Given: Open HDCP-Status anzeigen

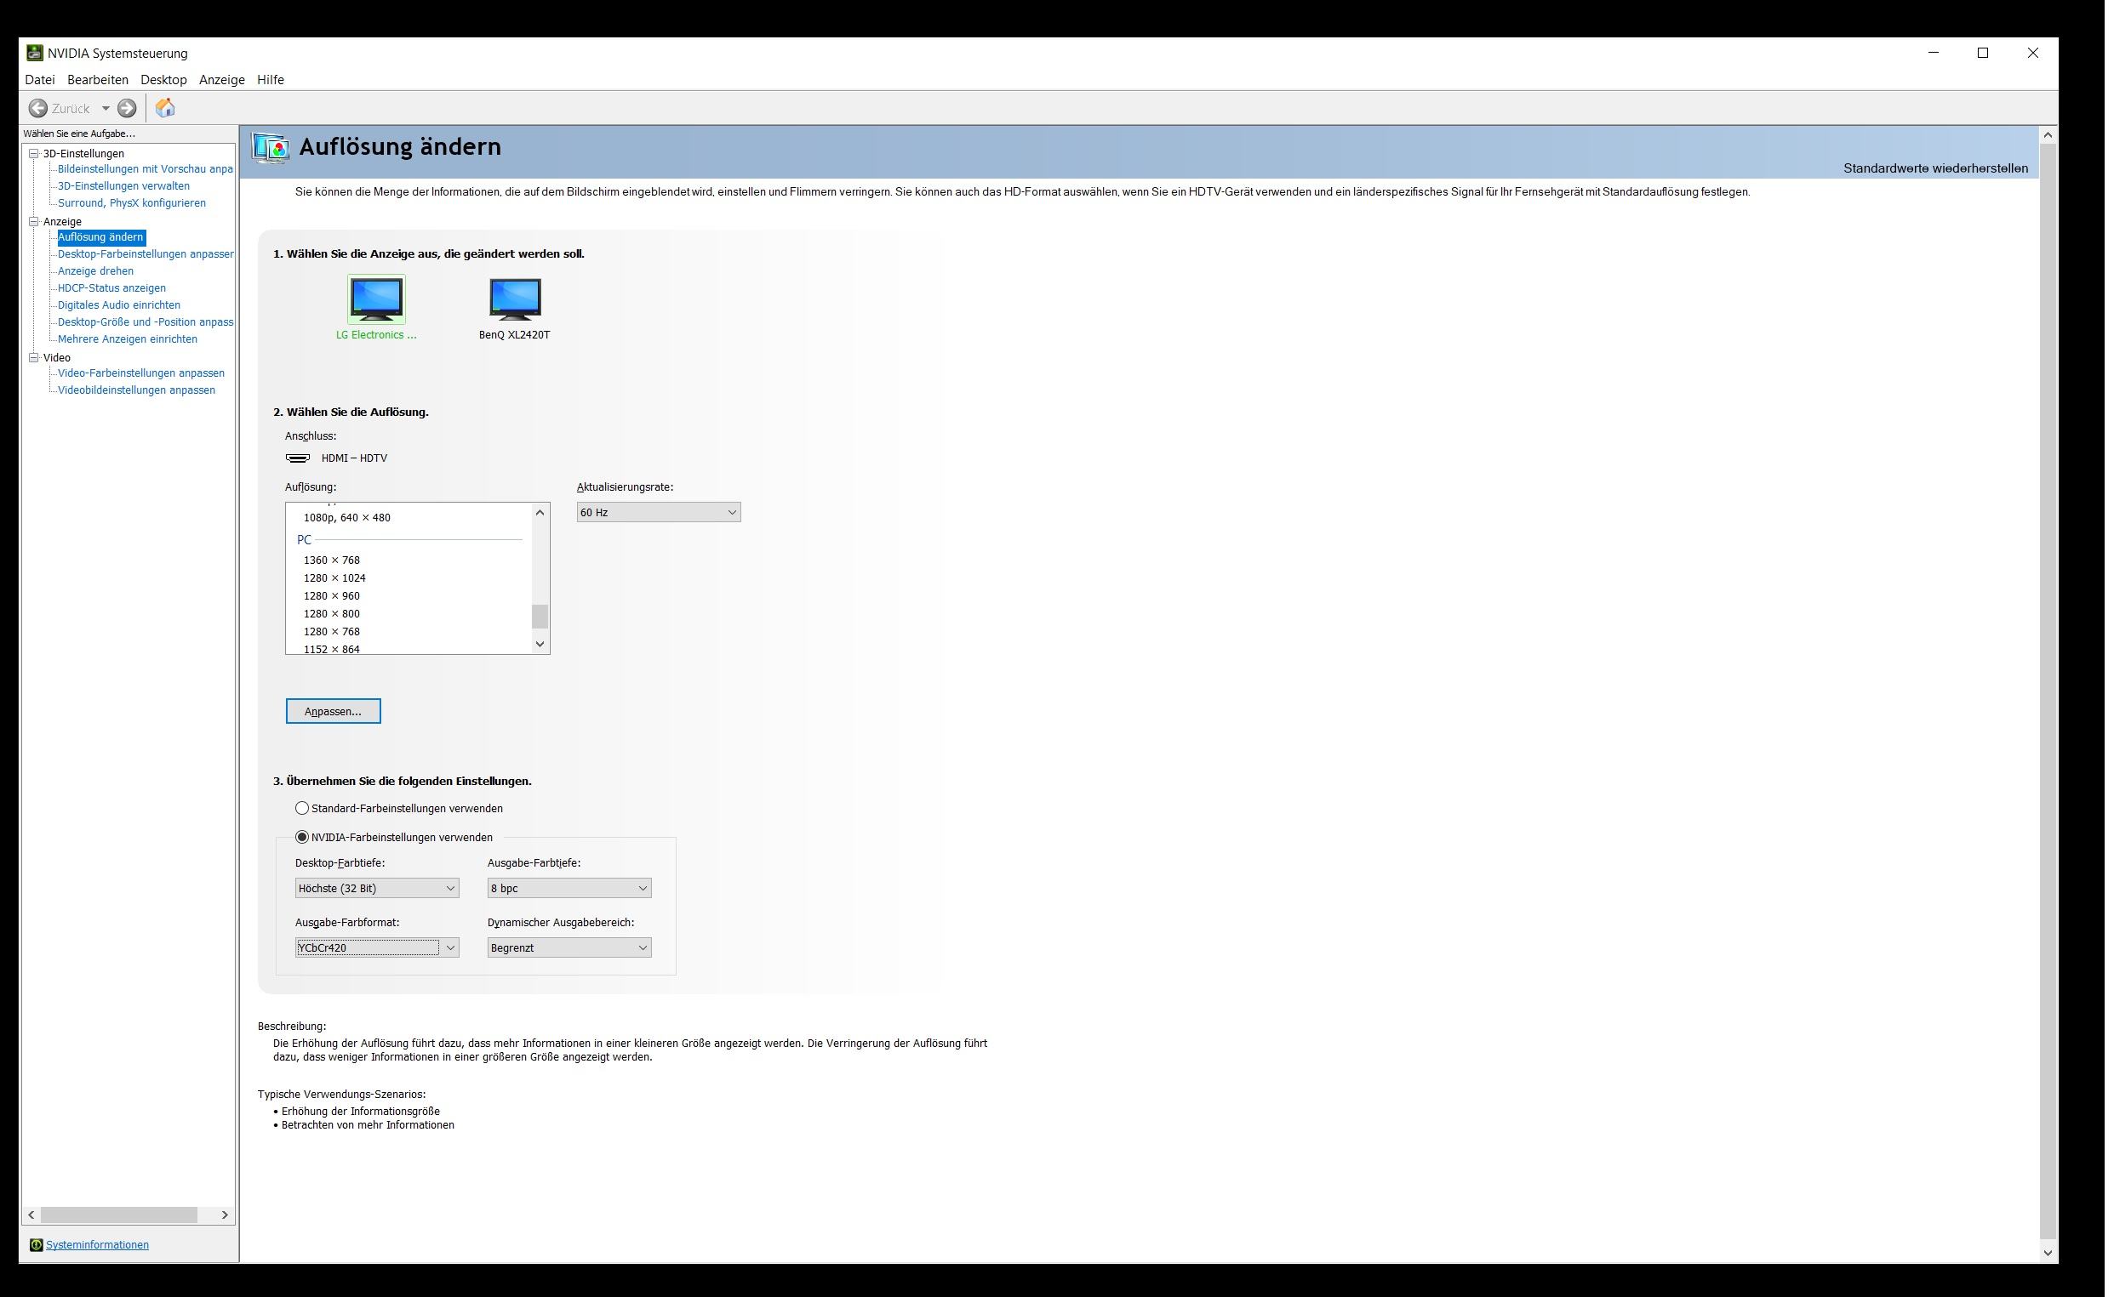Looking at the screenshot, I should pyautogui.click(x=111, y=288).
